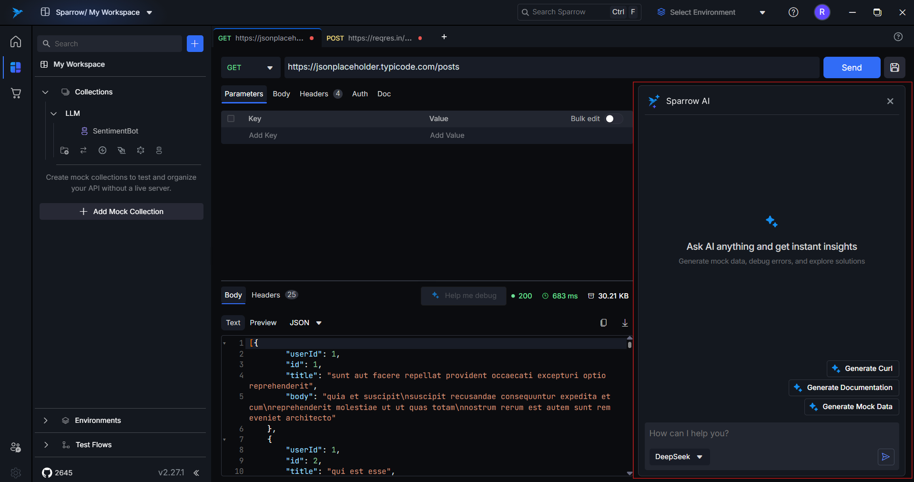Select the Doc tab
This screenshot has width=914, height=482.
click(x=384, y=94)
